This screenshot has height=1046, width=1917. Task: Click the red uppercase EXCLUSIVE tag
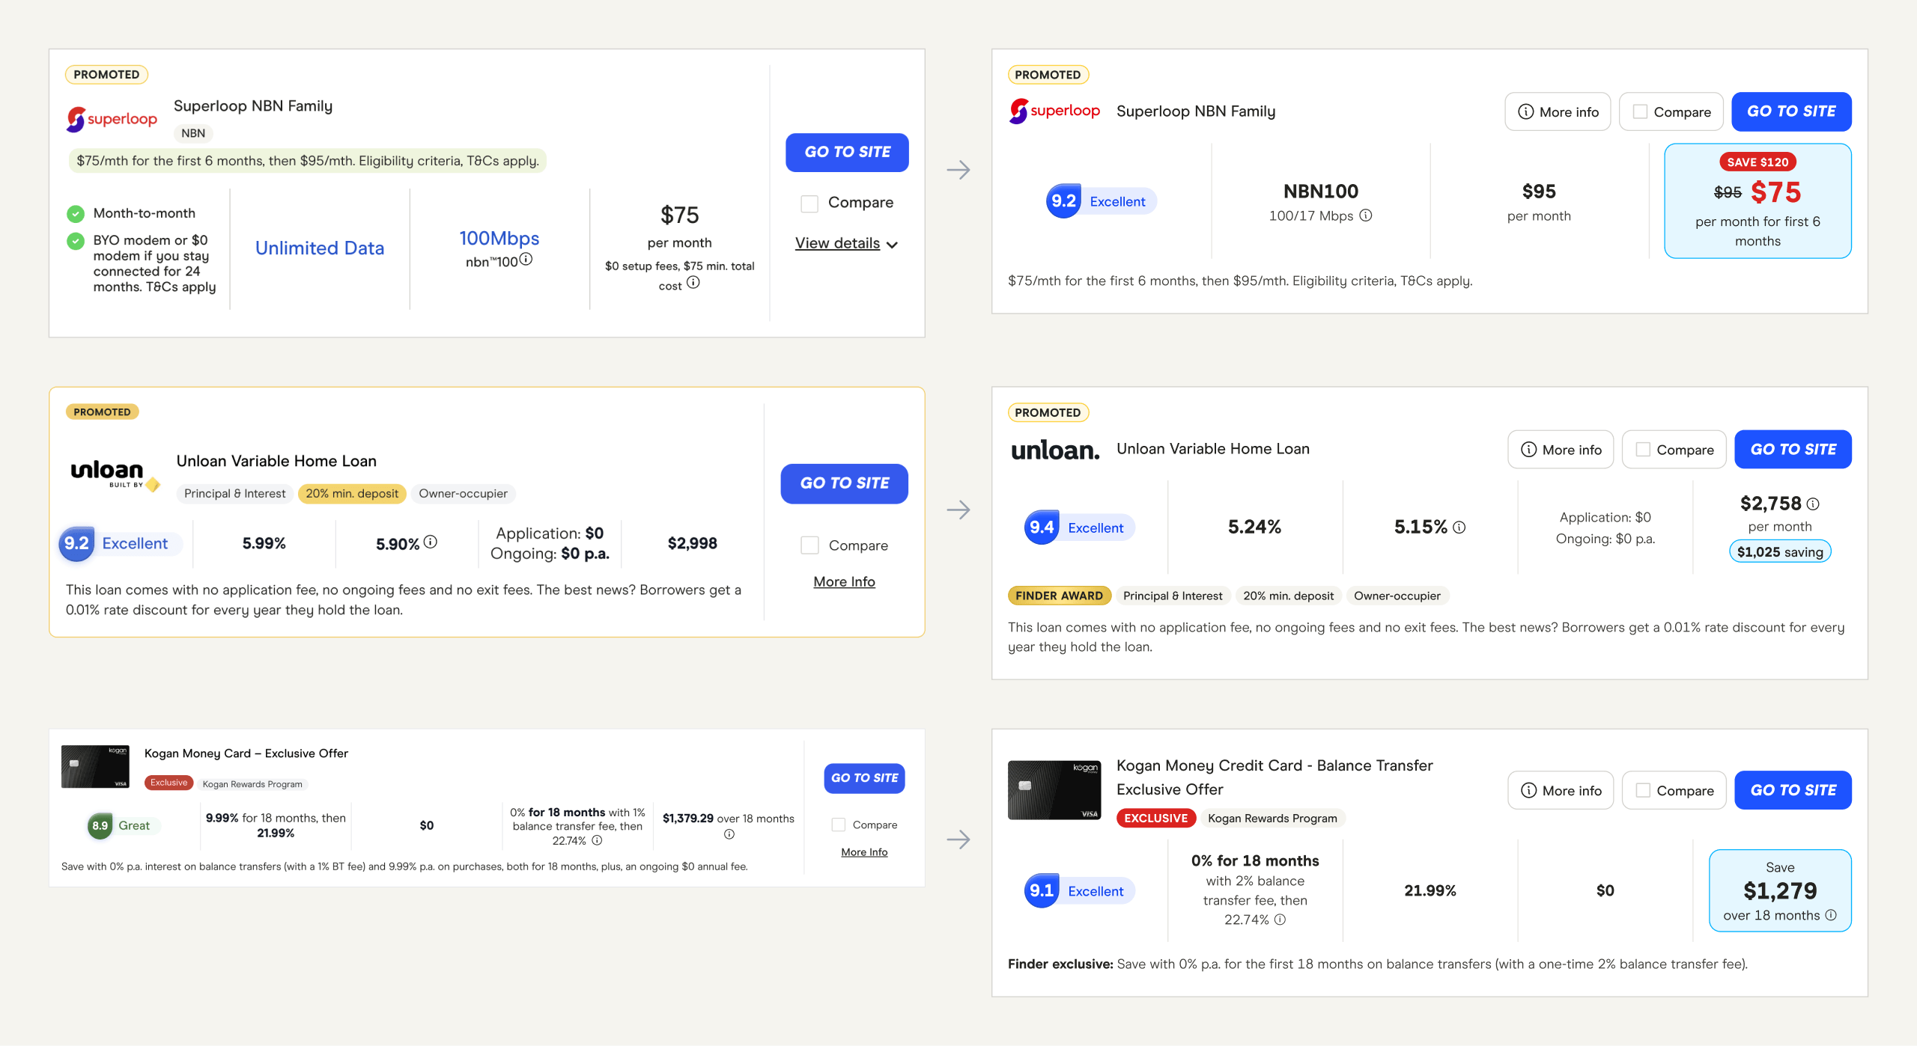click(1155, 818)
